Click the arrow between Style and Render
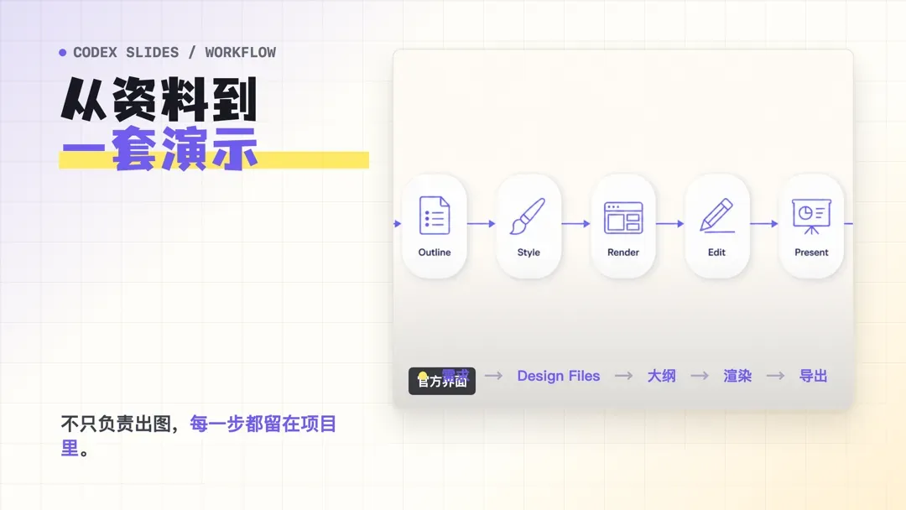906x510 pixels. 575,223
